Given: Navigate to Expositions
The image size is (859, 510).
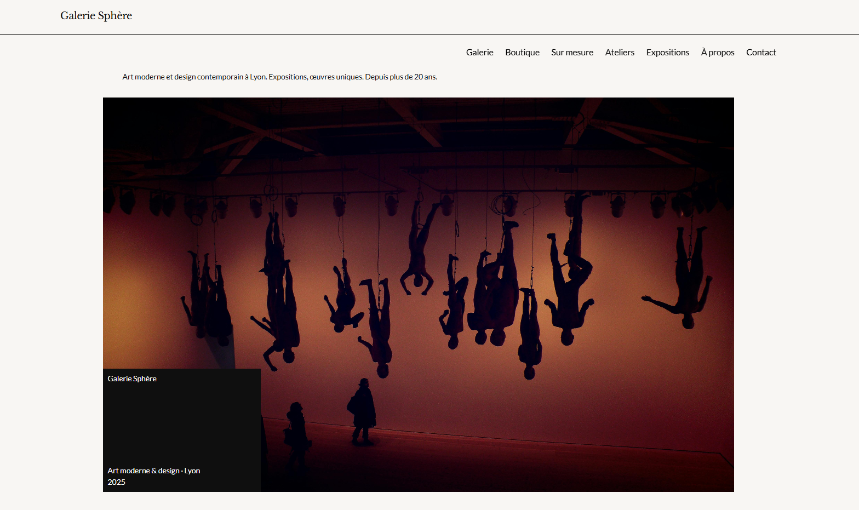Looking at the screenshot, I should coord(667,53).
